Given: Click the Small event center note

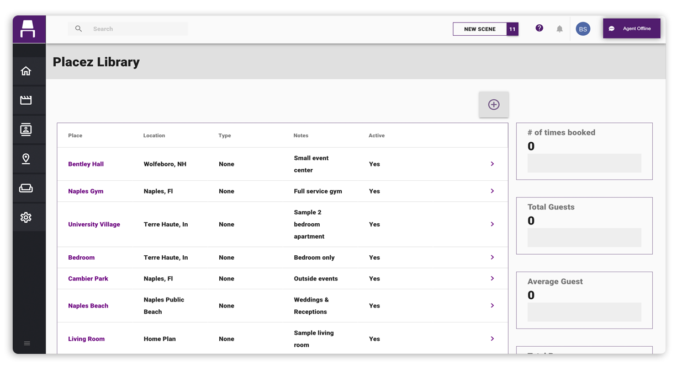Looking at the screenshot, I should click(311, 164).
